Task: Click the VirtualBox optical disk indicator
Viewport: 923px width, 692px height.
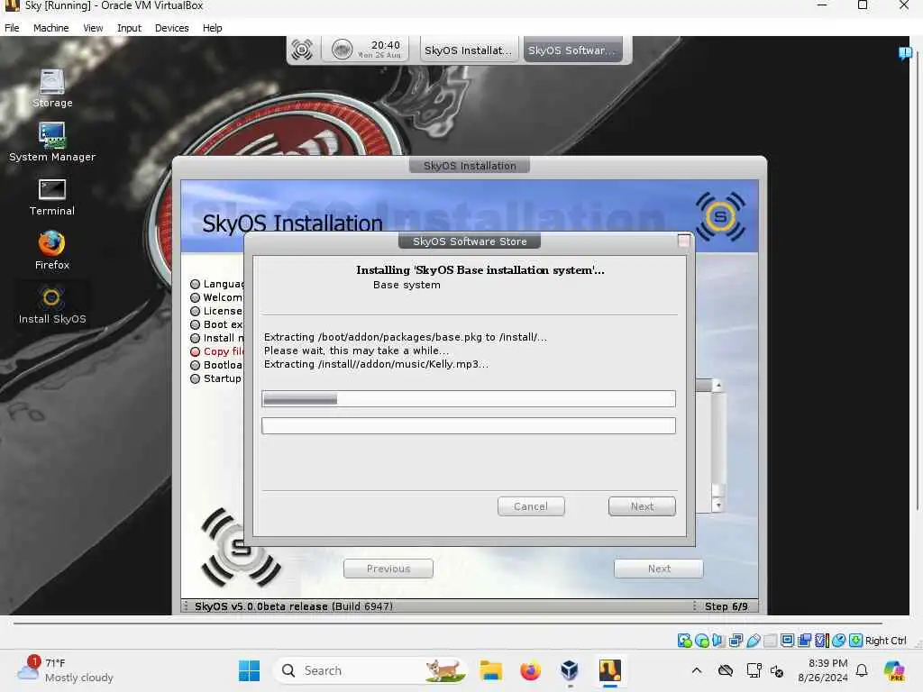Action: [701, 641]
